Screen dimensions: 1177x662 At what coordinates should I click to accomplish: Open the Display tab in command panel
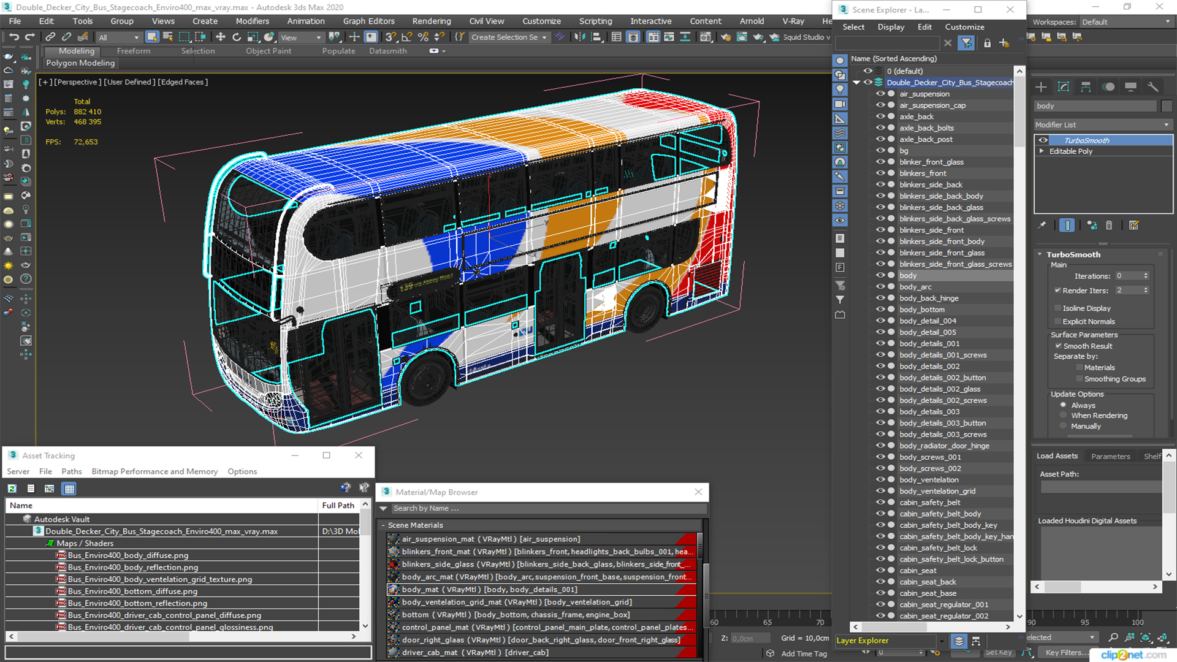(x=1130, y=87)
